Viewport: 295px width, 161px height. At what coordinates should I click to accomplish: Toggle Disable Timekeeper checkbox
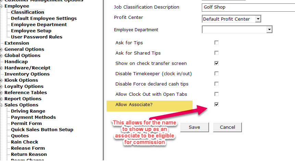pos(217,74)
